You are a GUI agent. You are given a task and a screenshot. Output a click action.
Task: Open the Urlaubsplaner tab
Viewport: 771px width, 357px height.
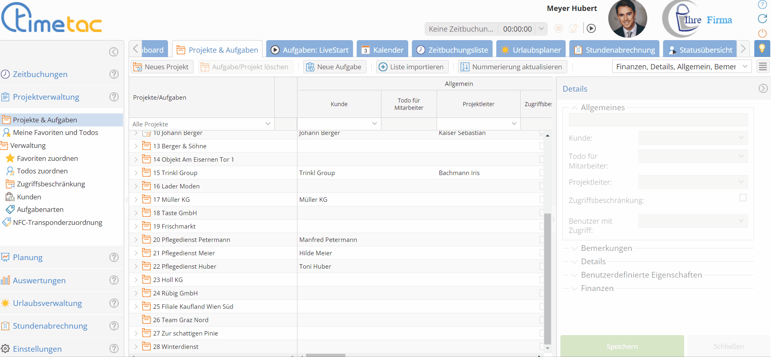[531, 50]
